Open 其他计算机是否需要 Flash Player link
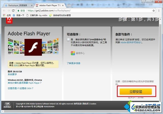 (24, 83)
